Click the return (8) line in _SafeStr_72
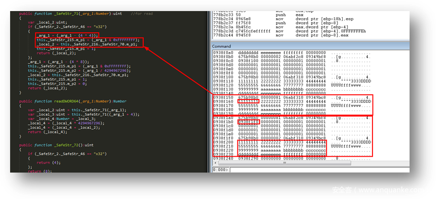436x199 pixels. point(39,170)
